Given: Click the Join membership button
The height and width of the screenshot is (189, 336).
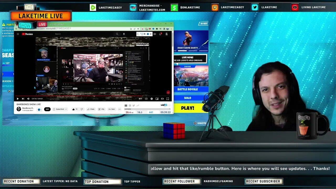Looking at the screenshot, I should [47, 109].
